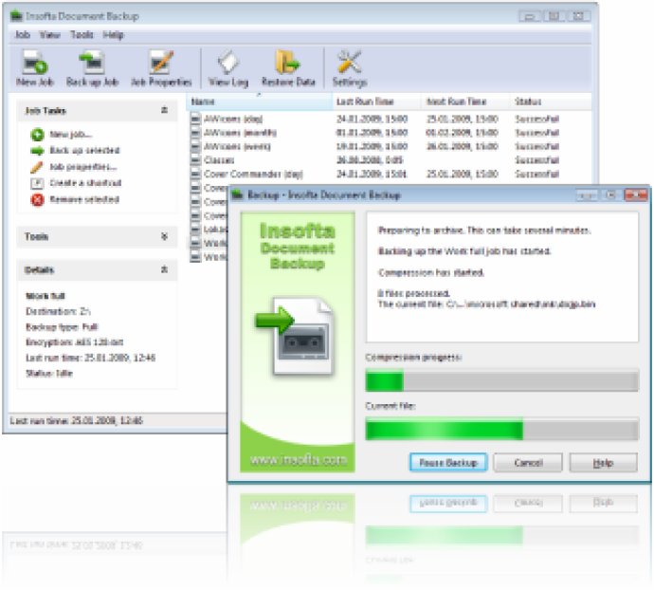The image size is (654, 590).
Task: Click the green arrow Back up selected icon
Action: point(37,151)
